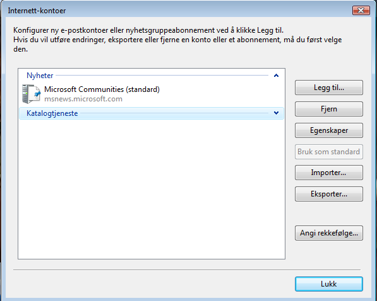Choose the Importer... button

[x=329, y=173]
